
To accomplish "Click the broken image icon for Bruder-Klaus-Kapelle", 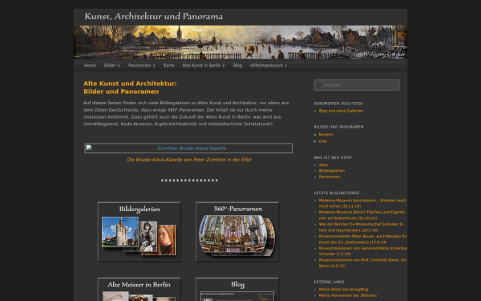I will (89, 148).
